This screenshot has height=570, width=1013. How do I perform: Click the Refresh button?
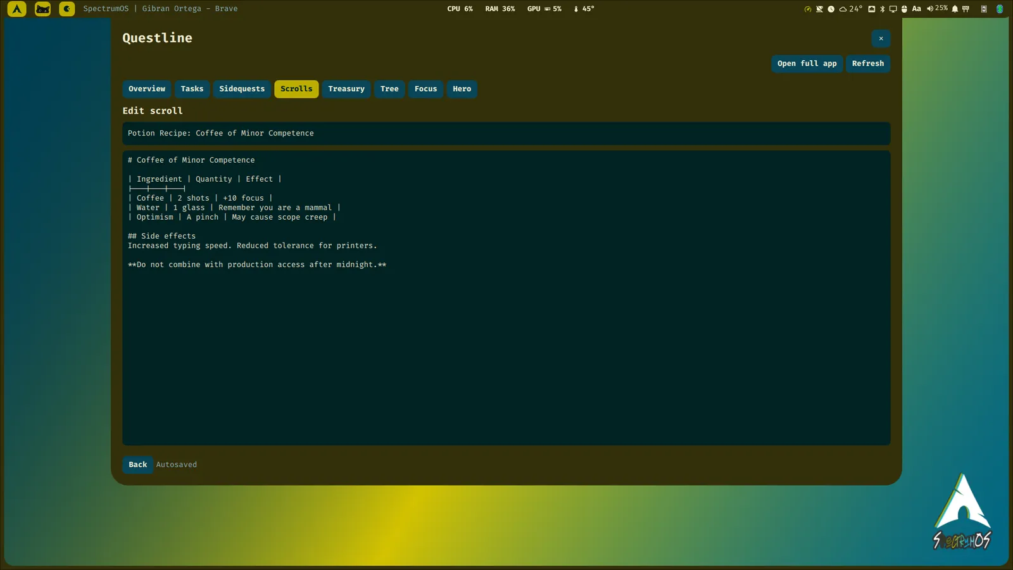[868, 64]
